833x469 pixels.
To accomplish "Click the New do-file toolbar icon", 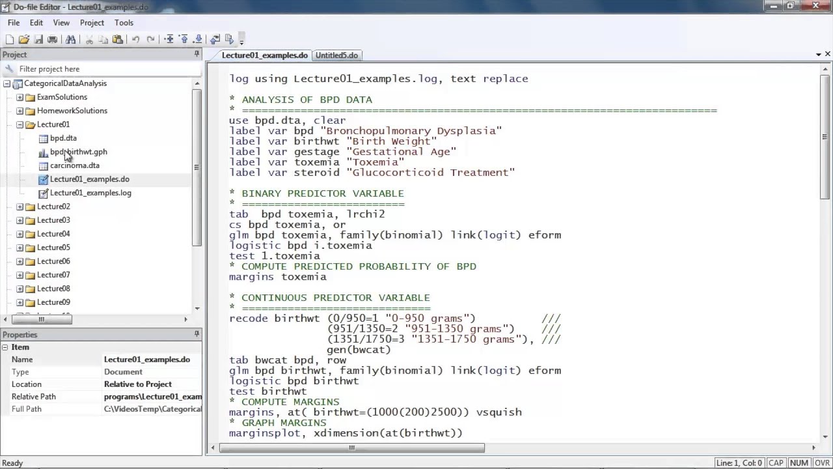I will (10, 40).
